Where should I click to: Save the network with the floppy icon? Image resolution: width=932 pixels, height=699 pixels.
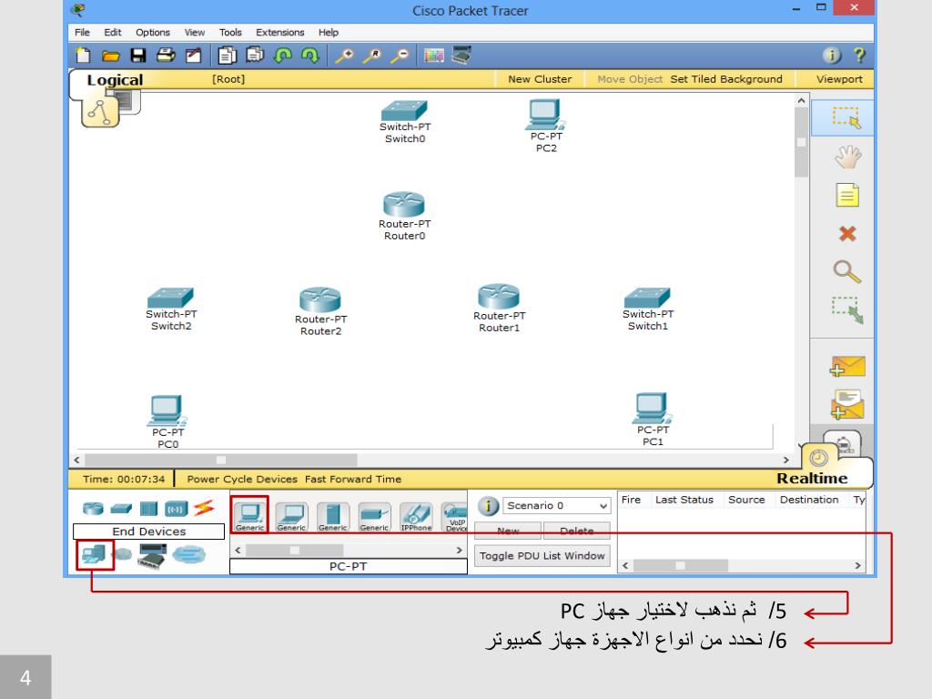pos(138,56)
